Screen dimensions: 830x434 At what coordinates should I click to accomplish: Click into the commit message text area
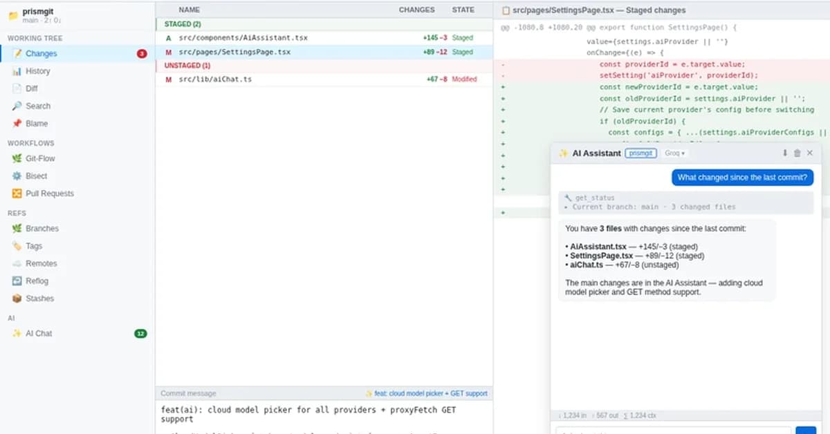[x=324, y=417]
